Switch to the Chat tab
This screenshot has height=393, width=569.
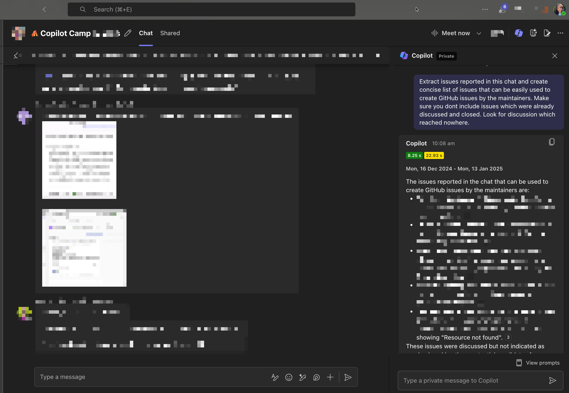tap(146, 33)
